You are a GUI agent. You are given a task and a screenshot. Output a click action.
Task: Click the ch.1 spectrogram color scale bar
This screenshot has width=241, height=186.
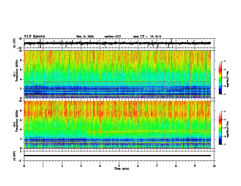click(x=220, y=78)
